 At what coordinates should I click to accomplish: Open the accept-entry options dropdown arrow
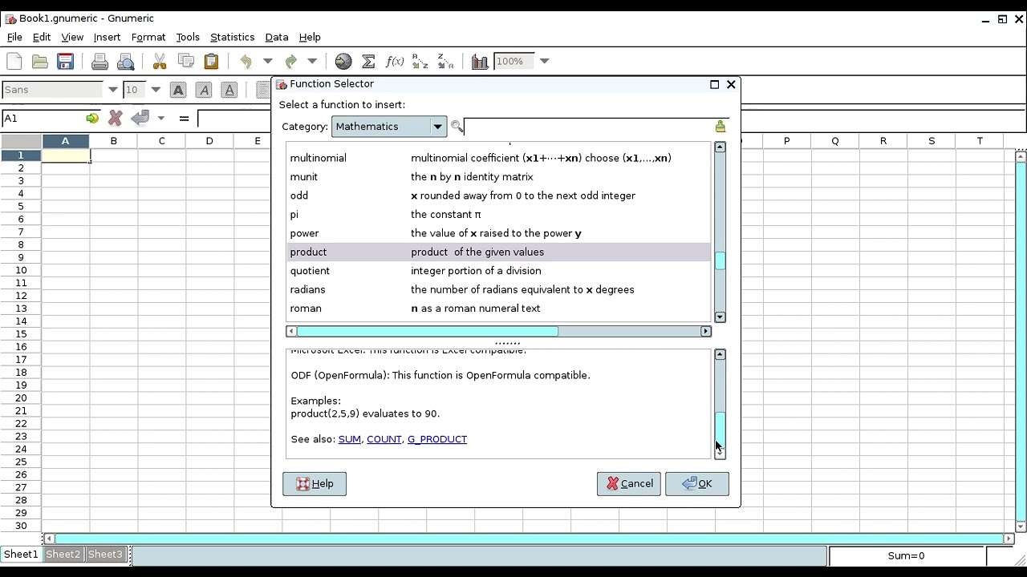[161, 119]
